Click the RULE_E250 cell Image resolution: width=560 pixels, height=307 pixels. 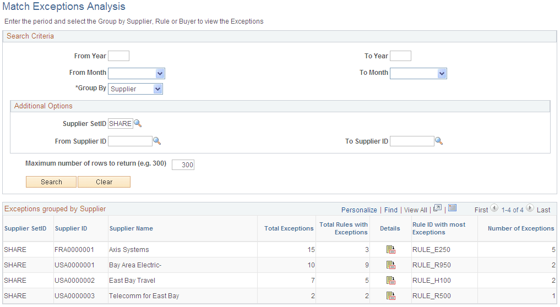(431, 250)
